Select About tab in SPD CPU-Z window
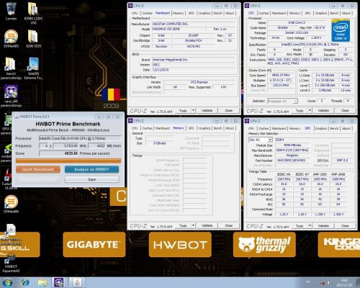The width and height of the screenshot is (360, 288). pyautogui.click(x=346, y=128)
